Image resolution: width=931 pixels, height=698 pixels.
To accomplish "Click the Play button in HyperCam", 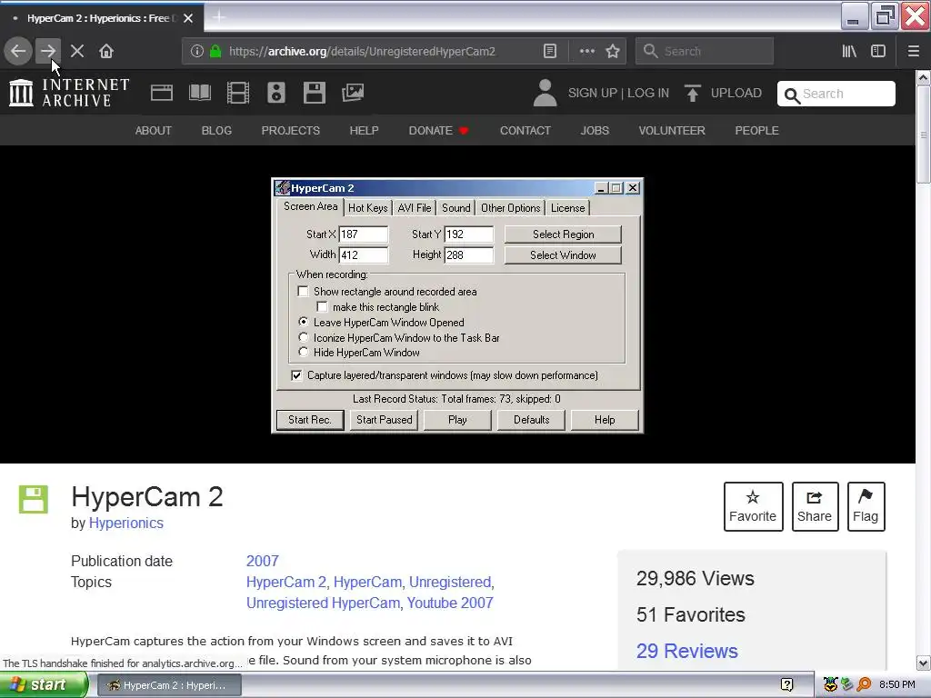I will [457, 420].
